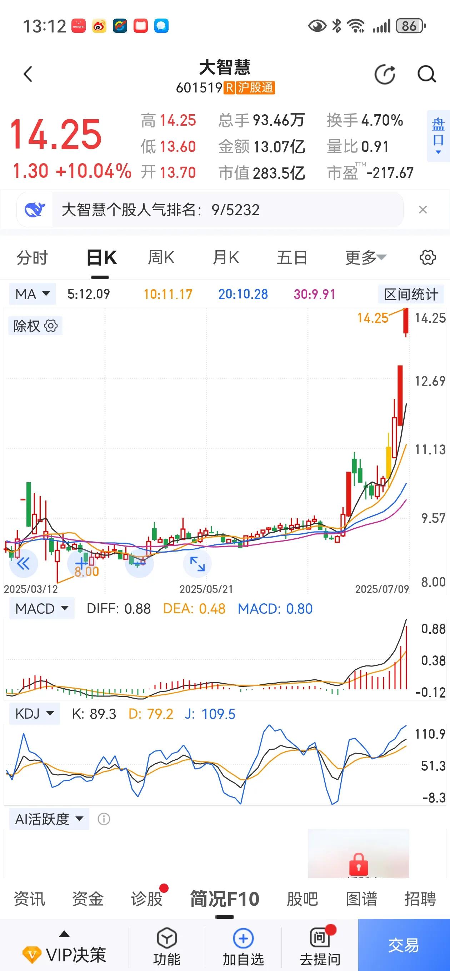Open 资讯 news tab

(x=29, y=899)
